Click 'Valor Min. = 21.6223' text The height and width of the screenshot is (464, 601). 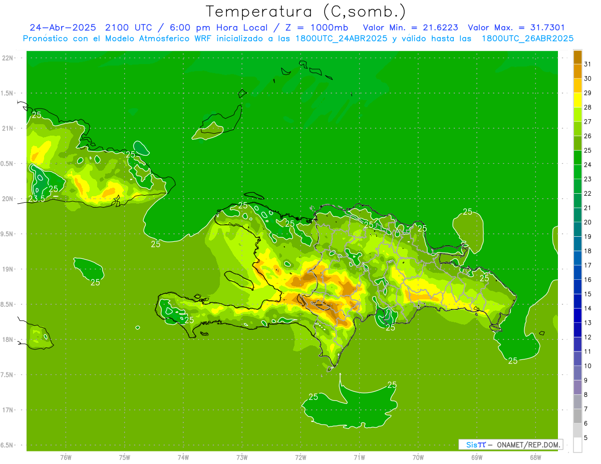pyautogui.click(x=410, y=28)
